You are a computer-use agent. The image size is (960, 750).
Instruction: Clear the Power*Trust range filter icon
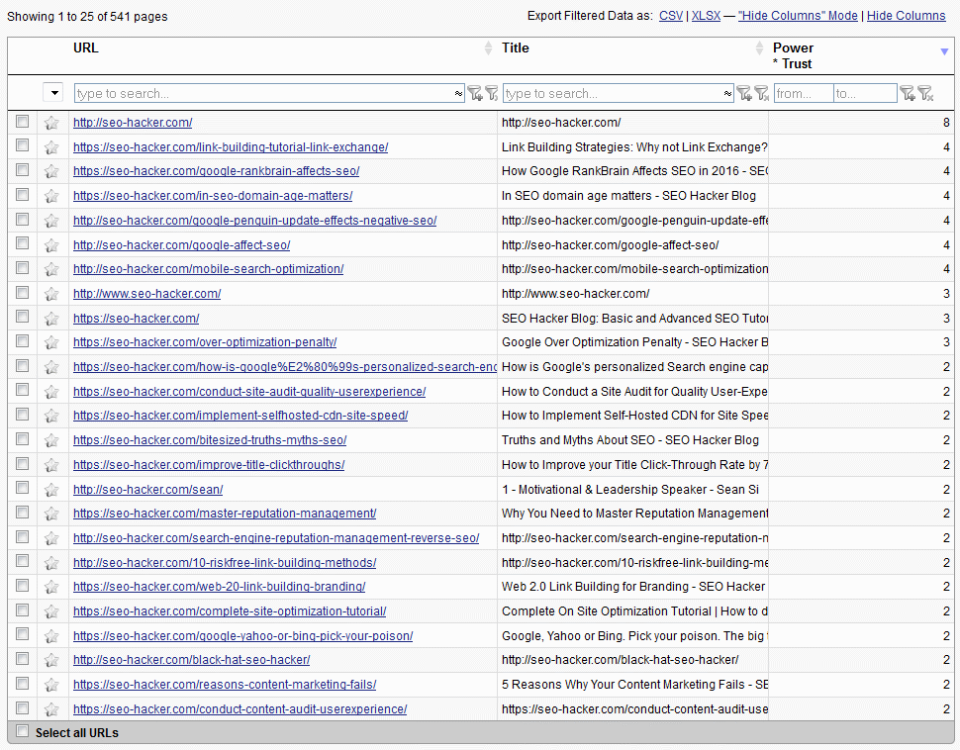[x=924, y=93]
